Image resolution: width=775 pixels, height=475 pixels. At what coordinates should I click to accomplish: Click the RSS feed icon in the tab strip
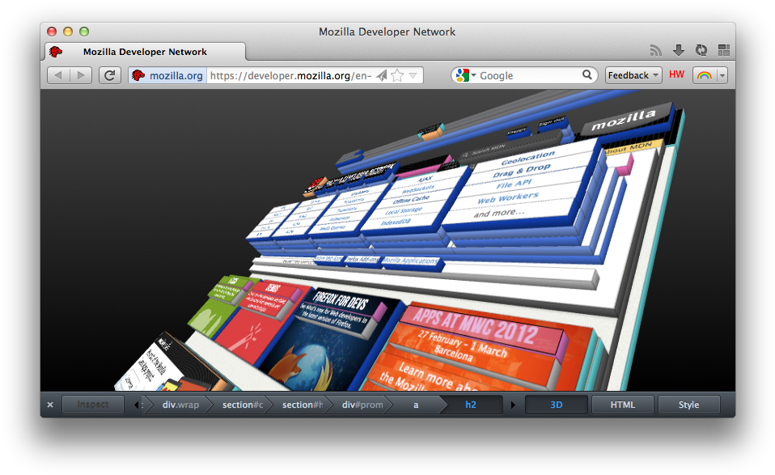coord(655,50)
